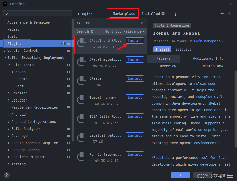
Task: Click the OK button
Action: [x=181, y=175]
